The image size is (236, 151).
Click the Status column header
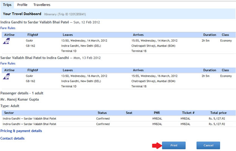click(x=102, y=113)
